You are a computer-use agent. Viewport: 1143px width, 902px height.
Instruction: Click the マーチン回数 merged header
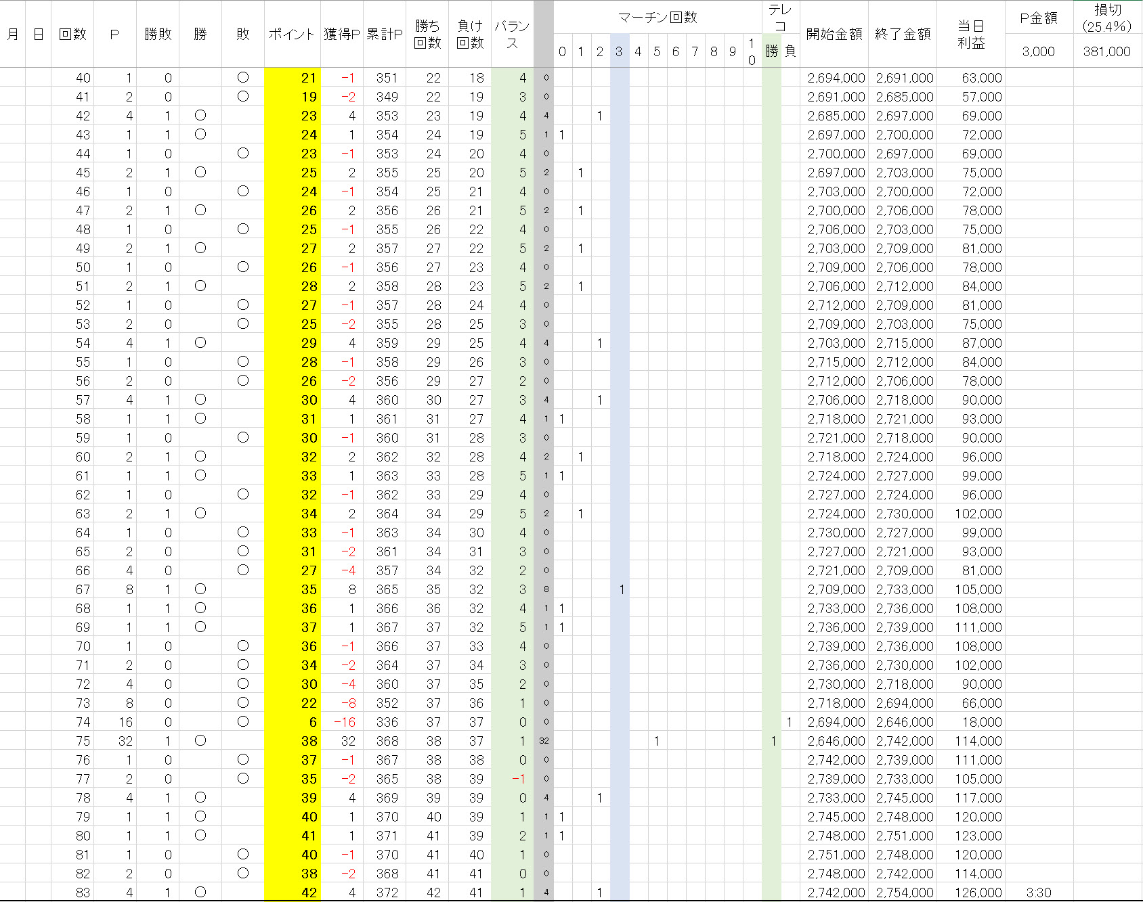[657, 18]
